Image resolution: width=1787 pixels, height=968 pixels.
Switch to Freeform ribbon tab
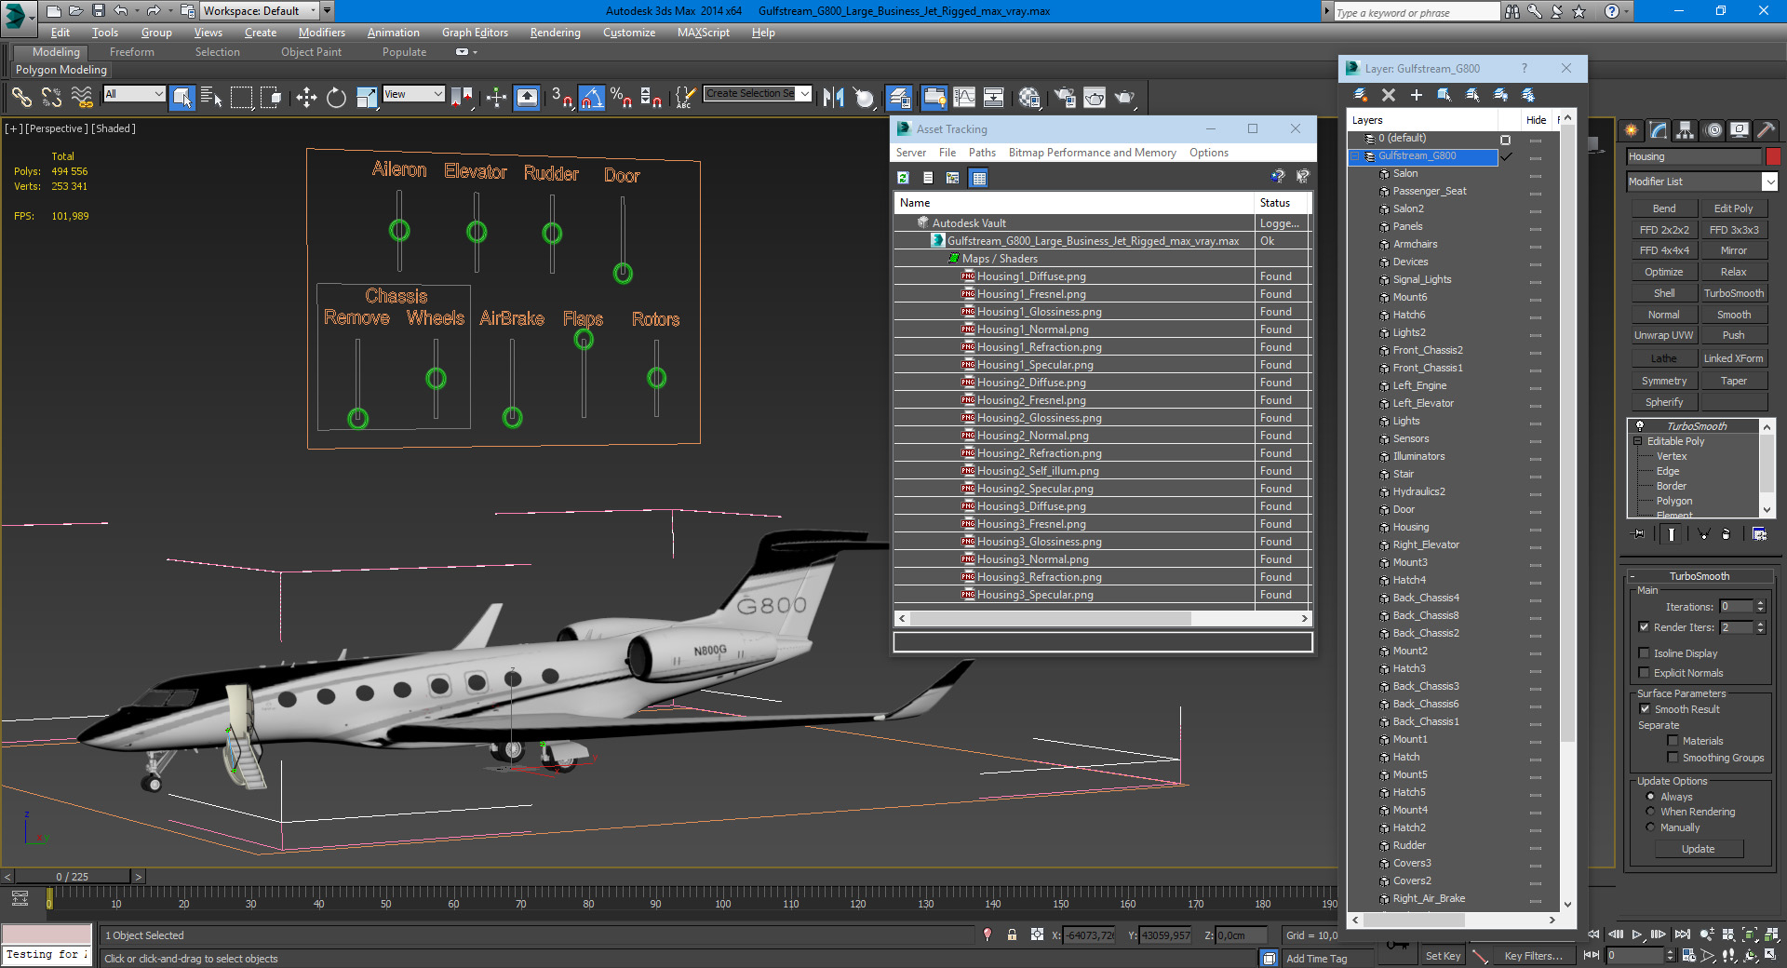[131, 52]
